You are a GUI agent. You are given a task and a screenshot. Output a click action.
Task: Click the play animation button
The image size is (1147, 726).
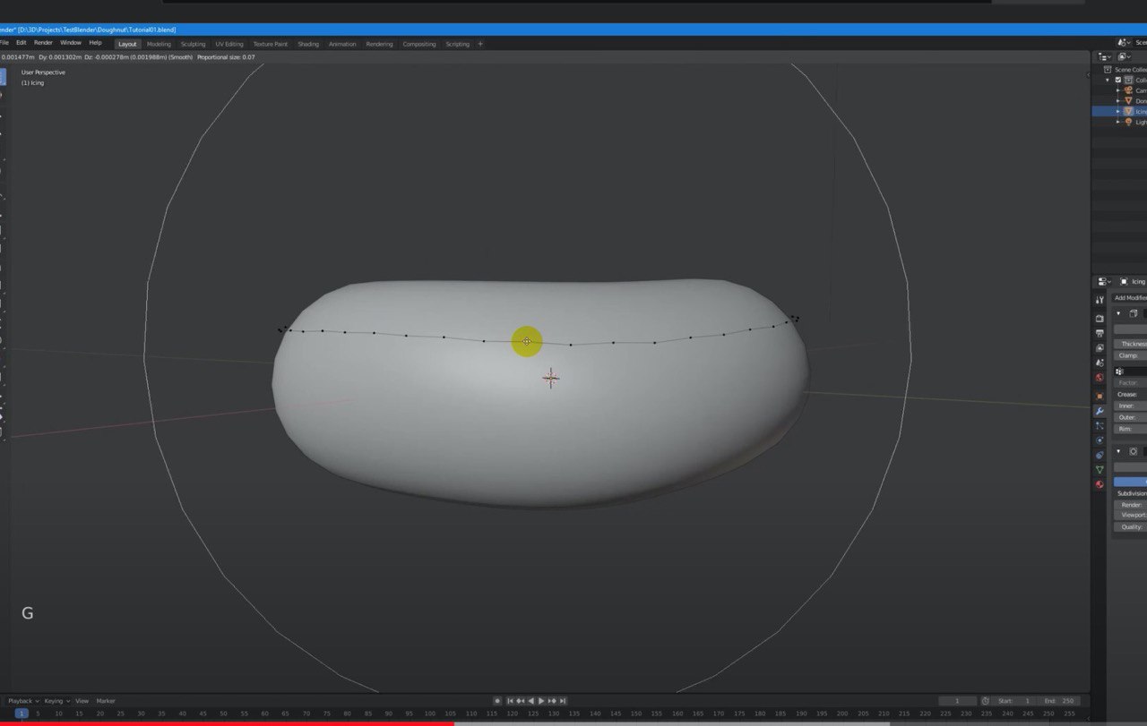tap(541, 700)
